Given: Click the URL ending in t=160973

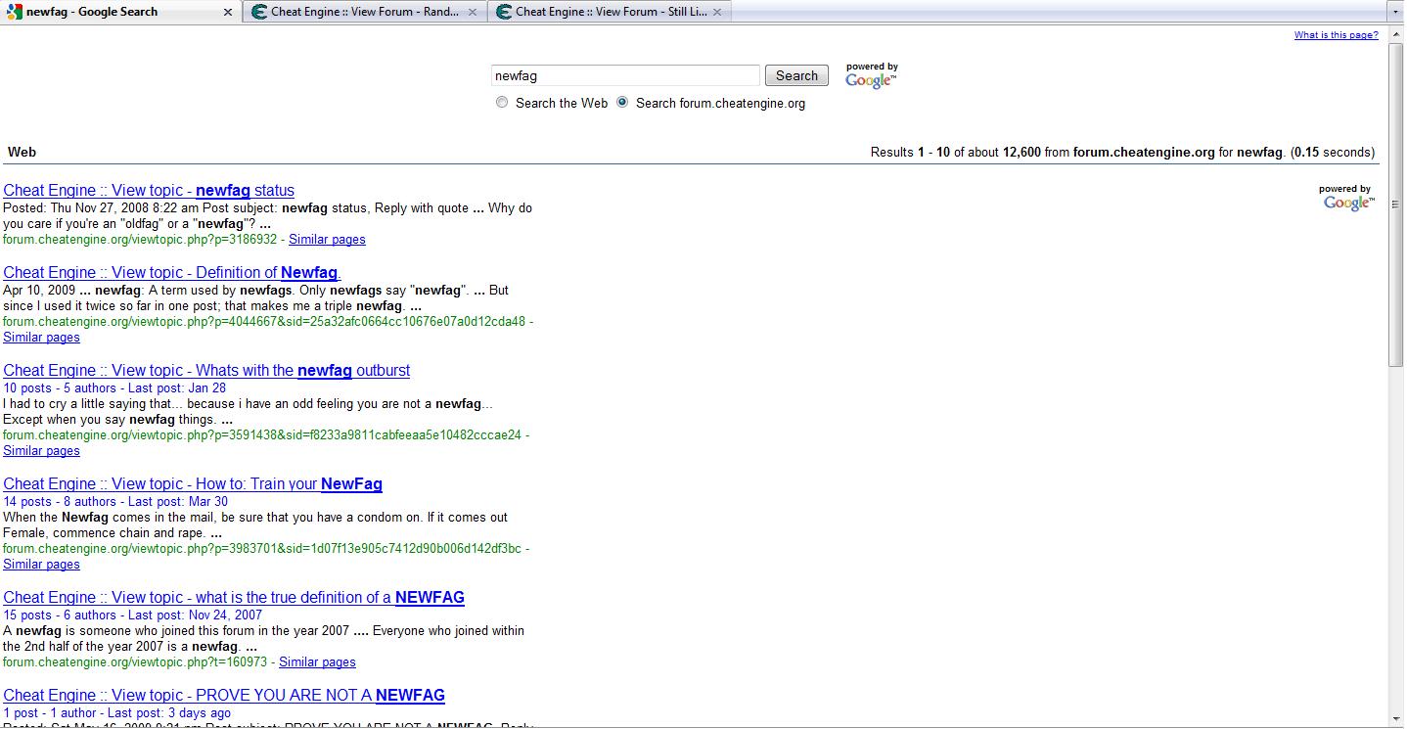Looking at the screenshot, I should point(135,662).
